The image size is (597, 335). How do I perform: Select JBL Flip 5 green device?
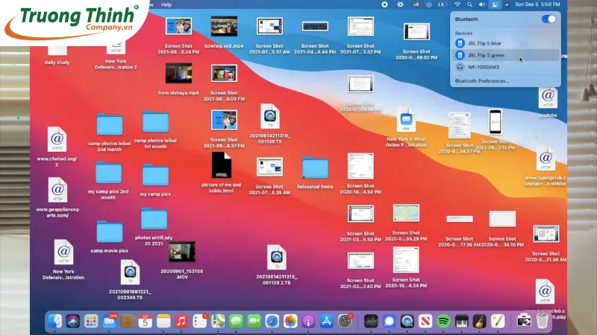tap(485, 55)
